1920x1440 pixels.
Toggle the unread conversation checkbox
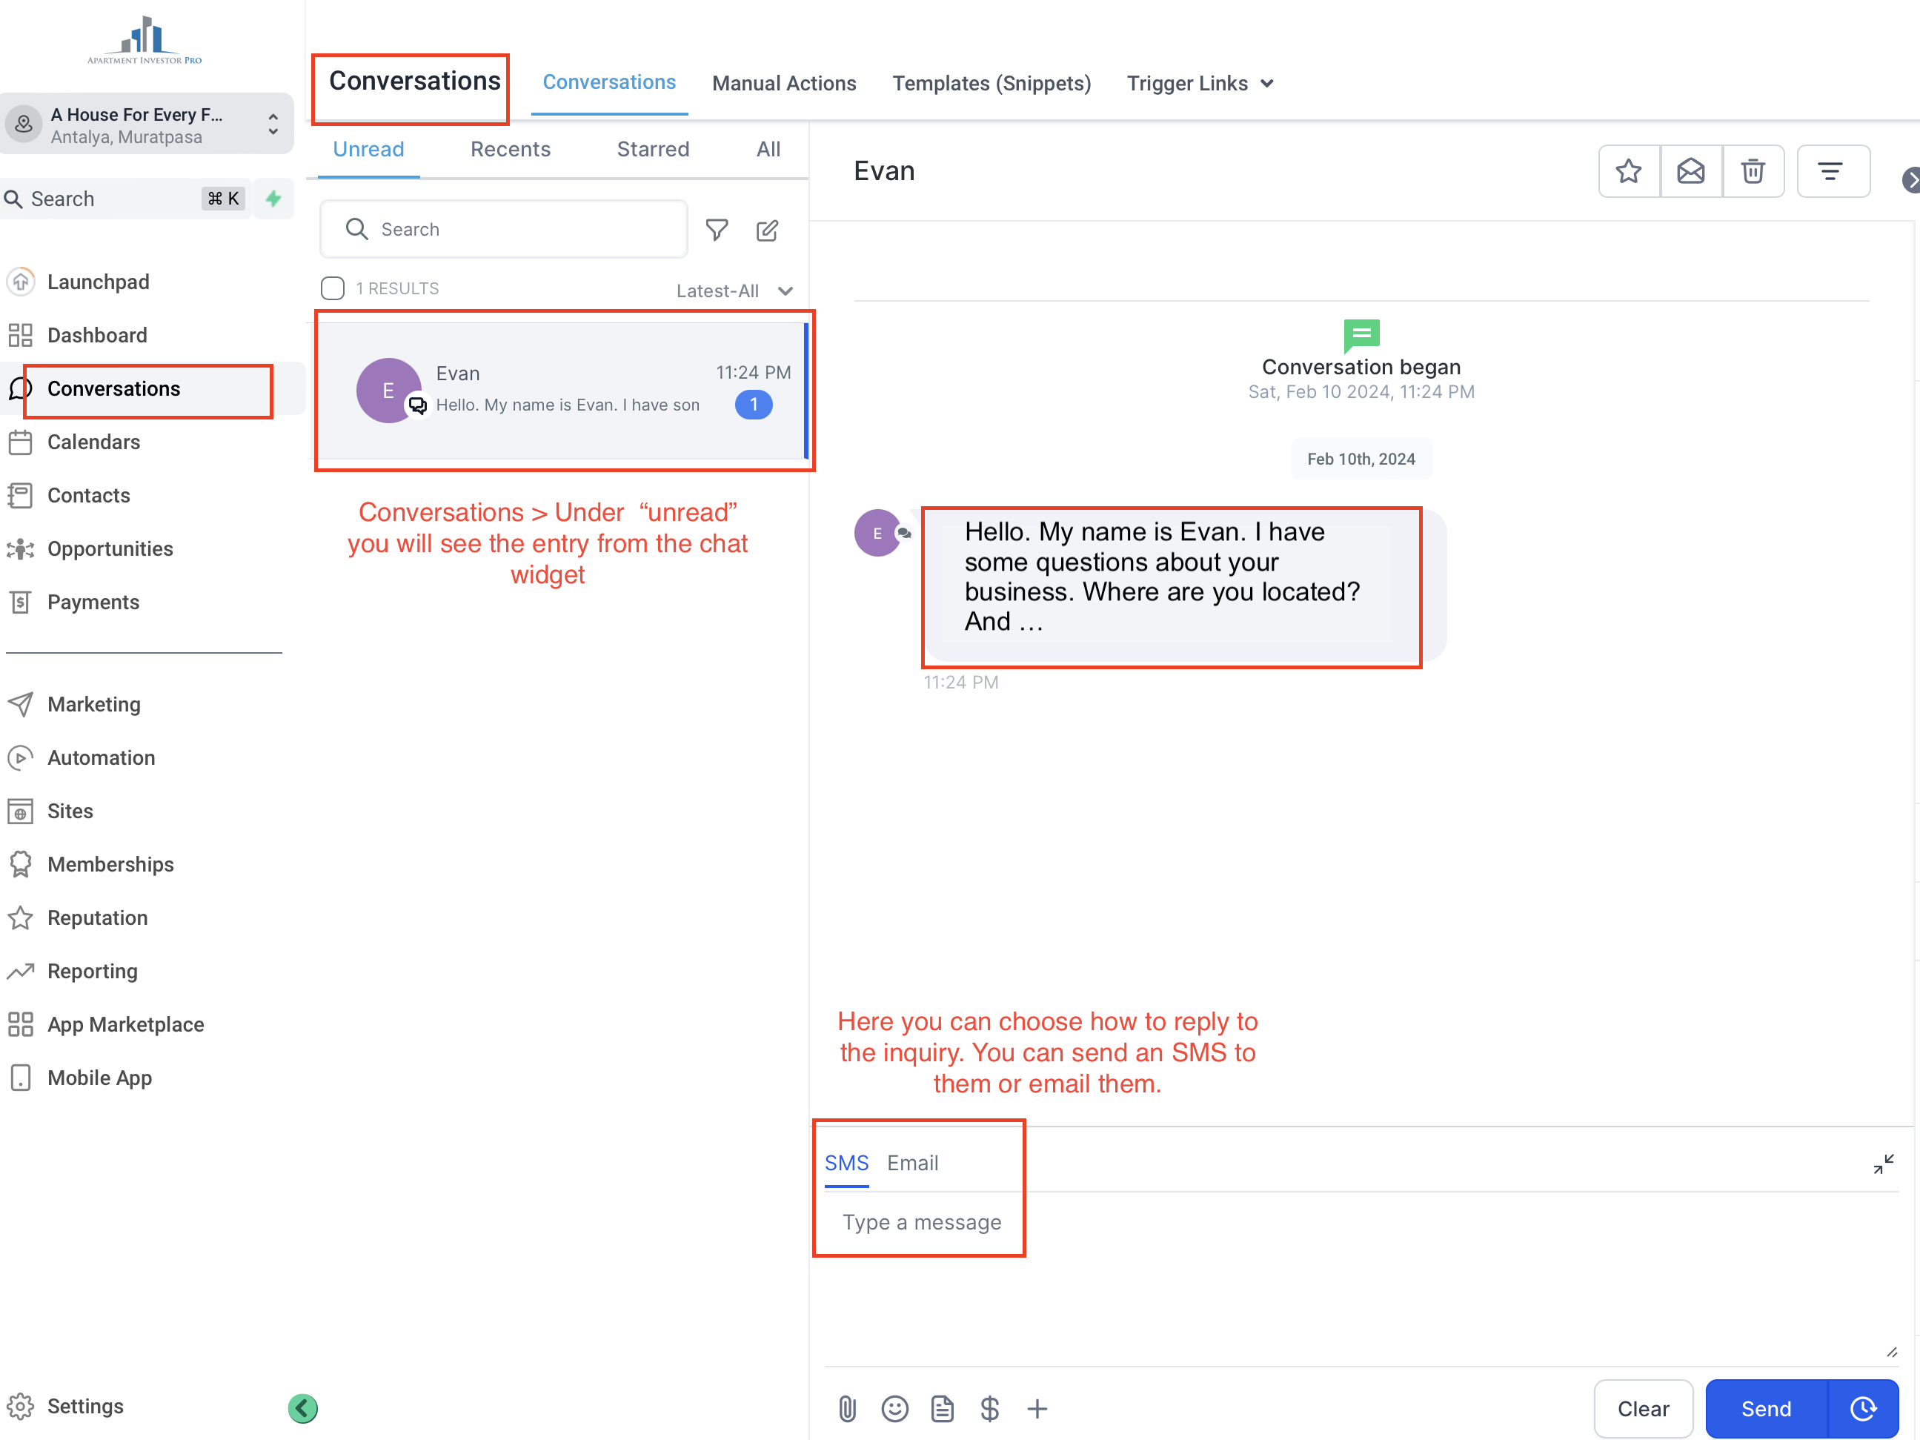(x=331, y=288)
